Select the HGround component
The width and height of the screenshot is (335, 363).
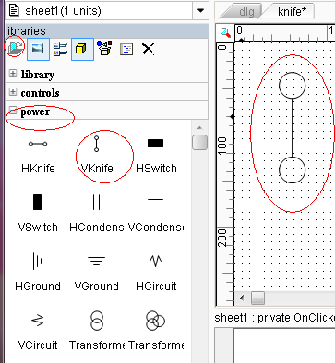pos(38,273)
